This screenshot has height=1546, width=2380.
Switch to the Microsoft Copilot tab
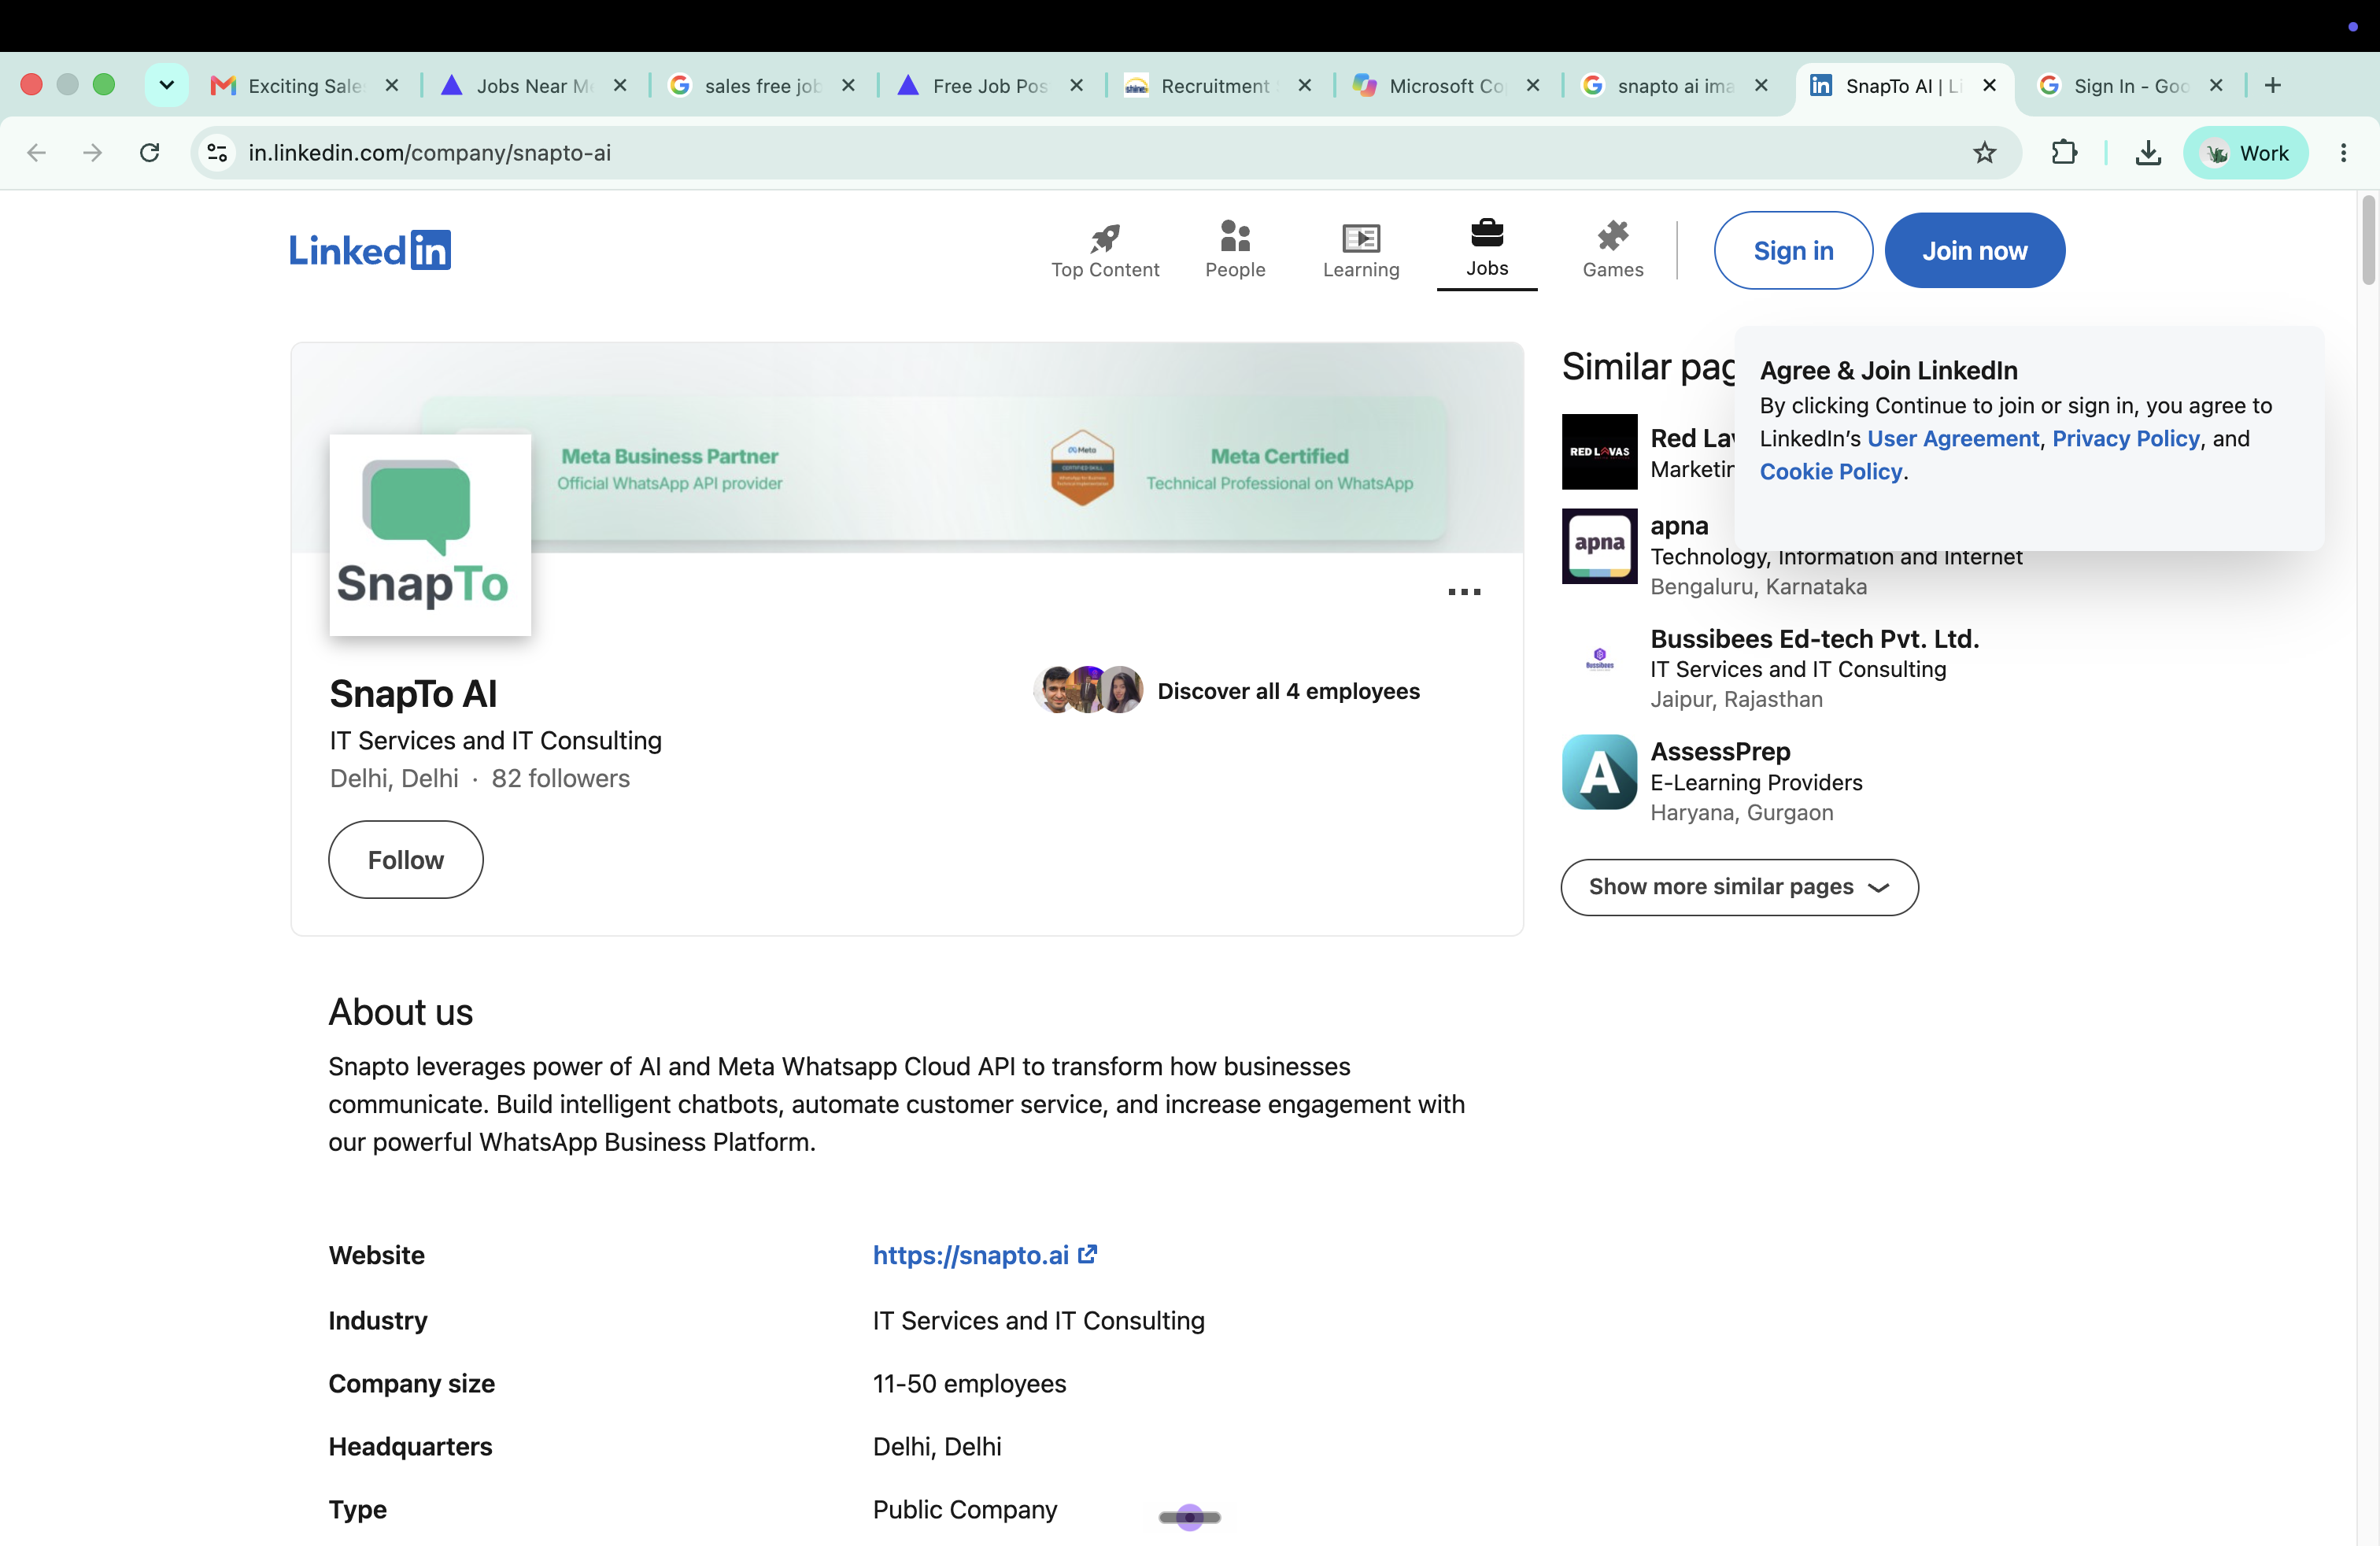[x=1446, y=86]
